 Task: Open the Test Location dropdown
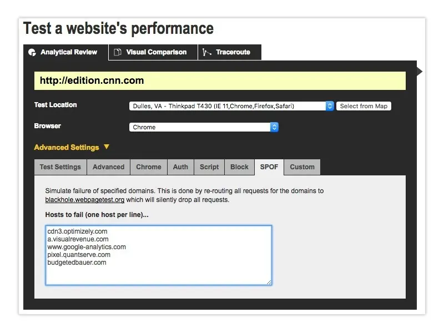pos(228,105)
